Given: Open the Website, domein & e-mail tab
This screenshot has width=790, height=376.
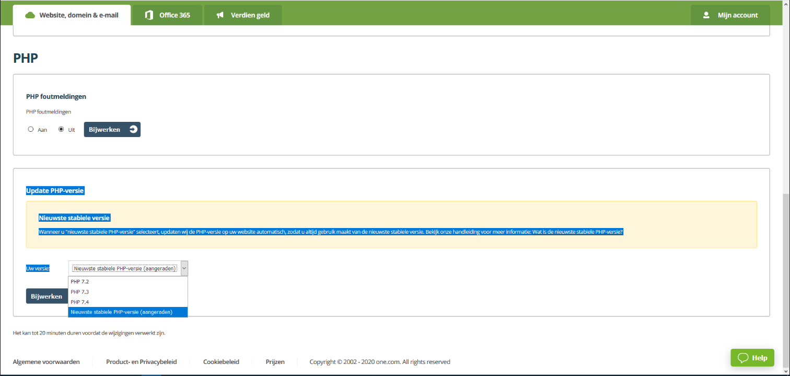Looking at the screenshot, I should [72, 15].
